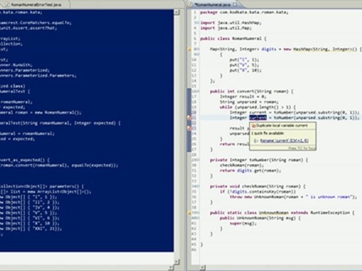Click 'checkRoman(roman);' call on line 30
Screen dimensions: 362x271
(242, 165)
